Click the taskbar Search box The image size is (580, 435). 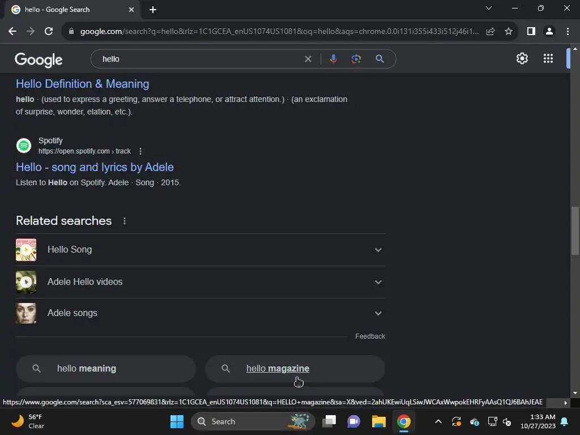[253, 421]
